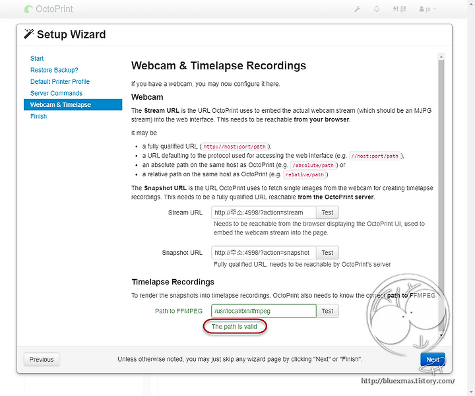Viewport: 475px width, 396px height.
Task: Click the 'Stream URL' field label
Action: tap(185, 213)
